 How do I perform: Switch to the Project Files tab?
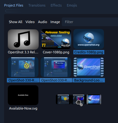[x=14, y=5]
